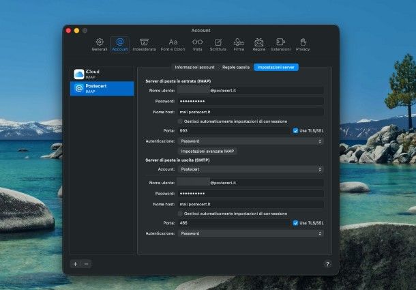Viewport: 416px width, 290px height.
Task: Expand the SMTP Autenticazione dropdown
Action: point(250,233)
